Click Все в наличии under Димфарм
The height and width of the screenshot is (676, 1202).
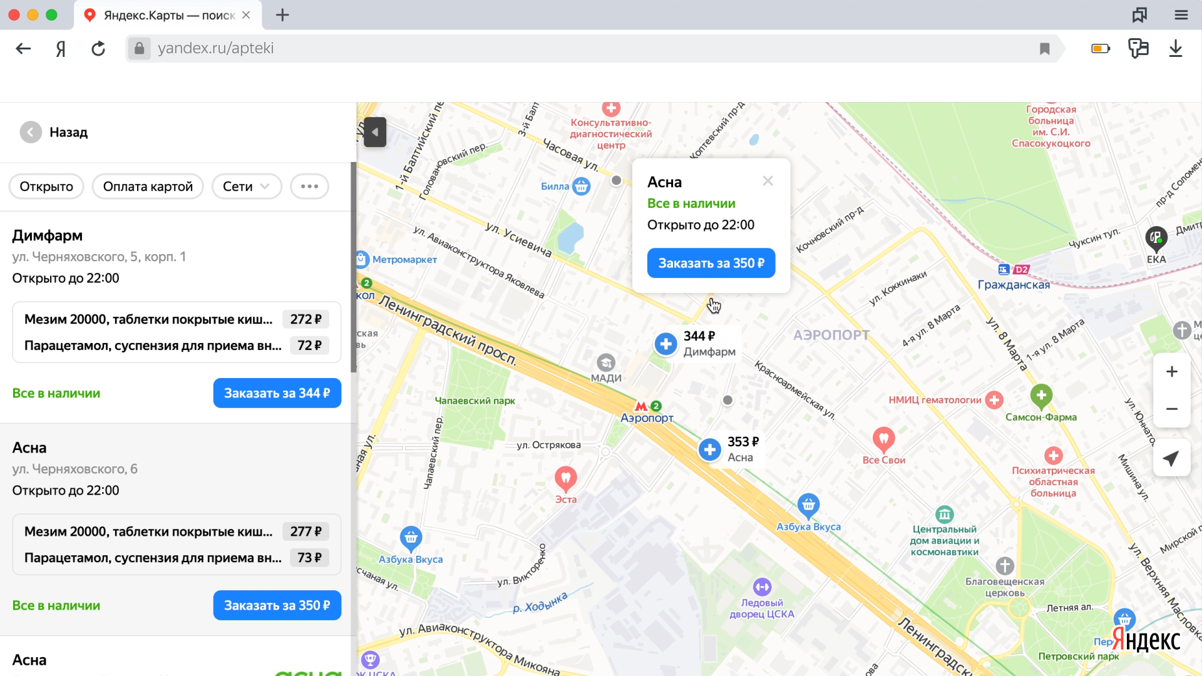click(56, 393)
